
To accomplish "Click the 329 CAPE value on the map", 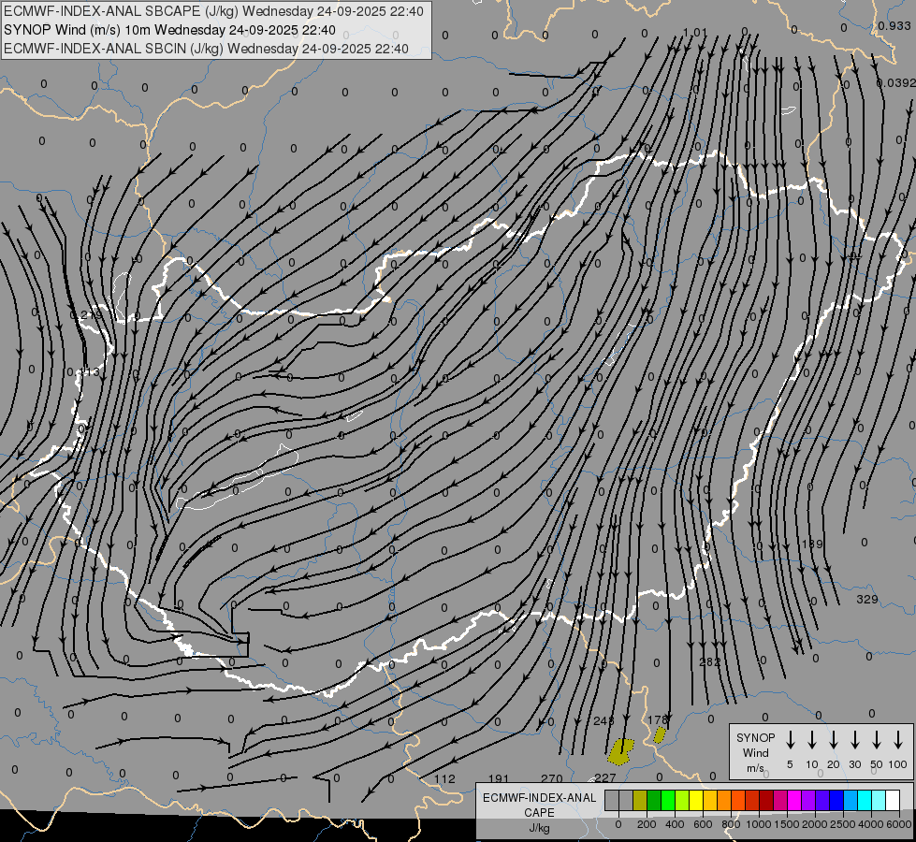I will [x=867, y=599].
